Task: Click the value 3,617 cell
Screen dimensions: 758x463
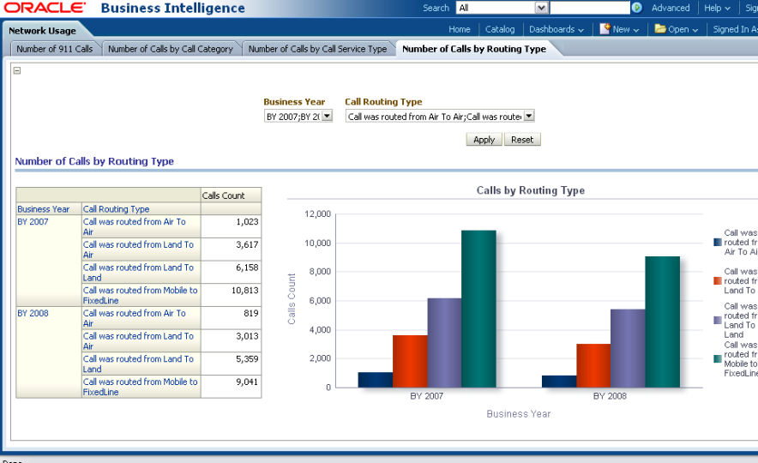Action: (231, 250)
